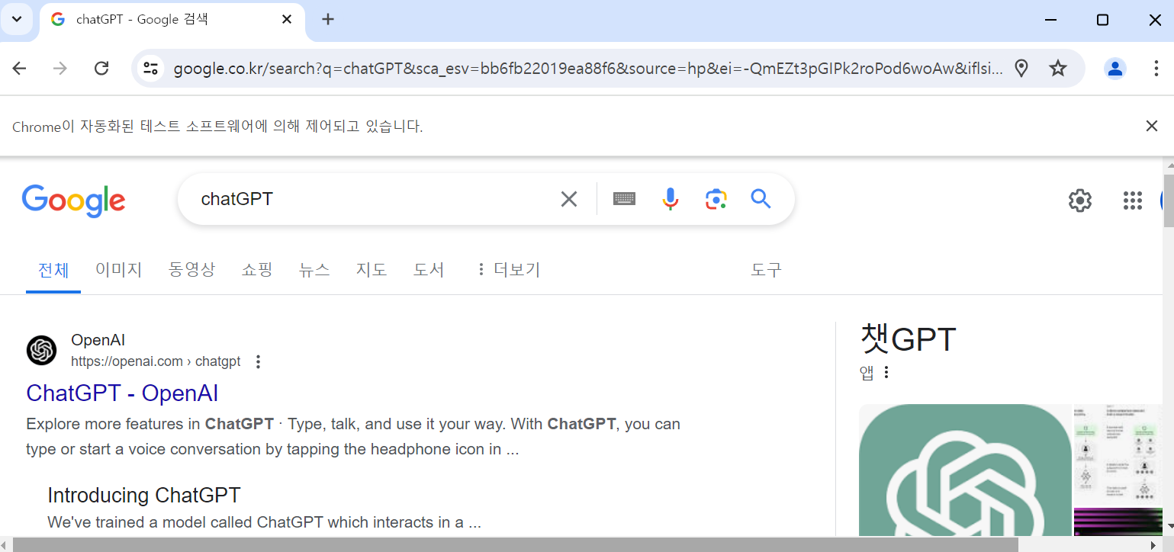1174x552 pixels.
Task: Switch to the 지도 tab
Action: pos(371,270)
